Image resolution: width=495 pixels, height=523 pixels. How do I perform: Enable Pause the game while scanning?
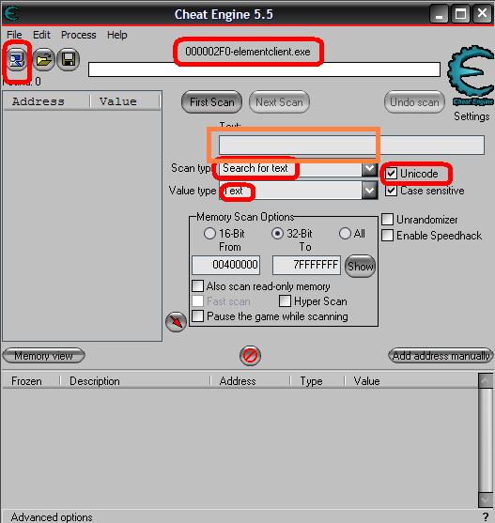click(198, 315)
